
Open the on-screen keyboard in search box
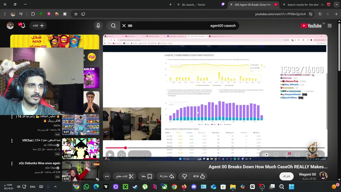tap(130, 26)
